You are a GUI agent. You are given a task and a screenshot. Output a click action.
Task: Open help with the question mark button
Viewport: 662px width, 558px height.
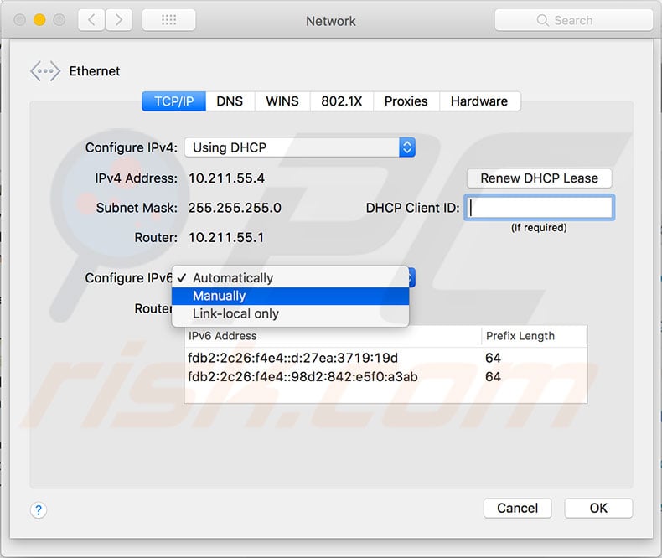tap(39, 510)
